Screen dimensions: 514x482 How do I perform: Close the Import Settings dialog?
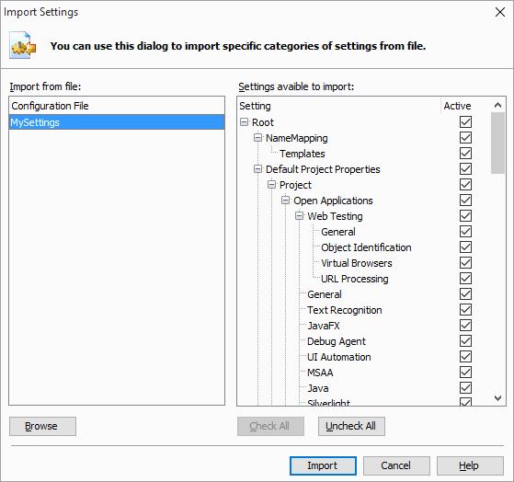pyautogui.click(x=500, y=12)
